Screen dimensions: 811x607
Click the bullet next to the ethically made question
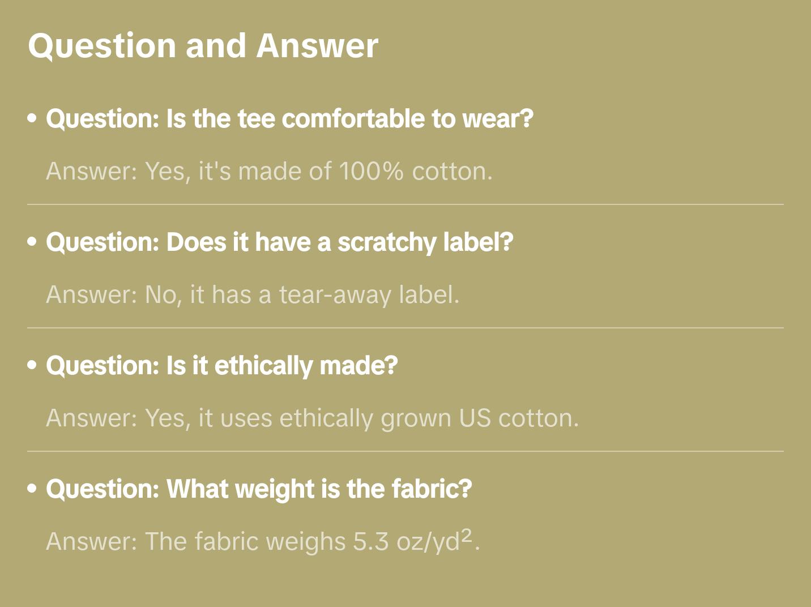[32, 366]
